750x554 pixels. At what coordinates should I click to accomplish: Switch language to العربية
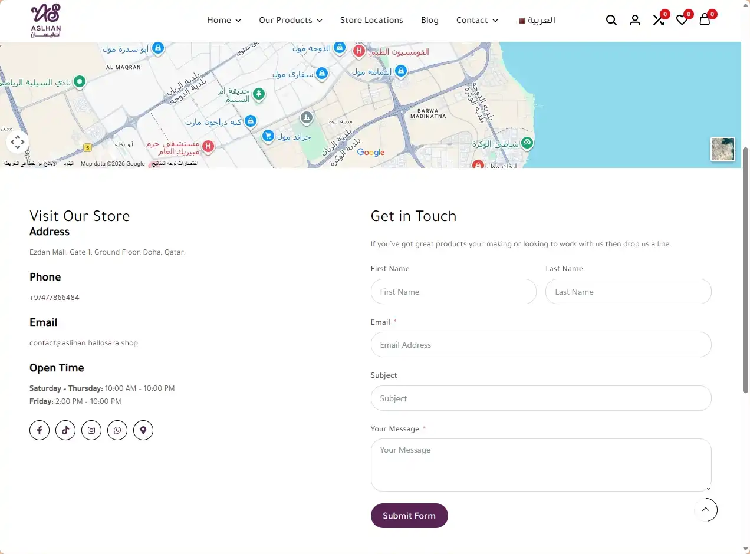537,20
